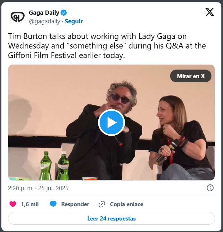Open the Gaga Daily profile avatar
223x232 pixels.
[18, 17]
